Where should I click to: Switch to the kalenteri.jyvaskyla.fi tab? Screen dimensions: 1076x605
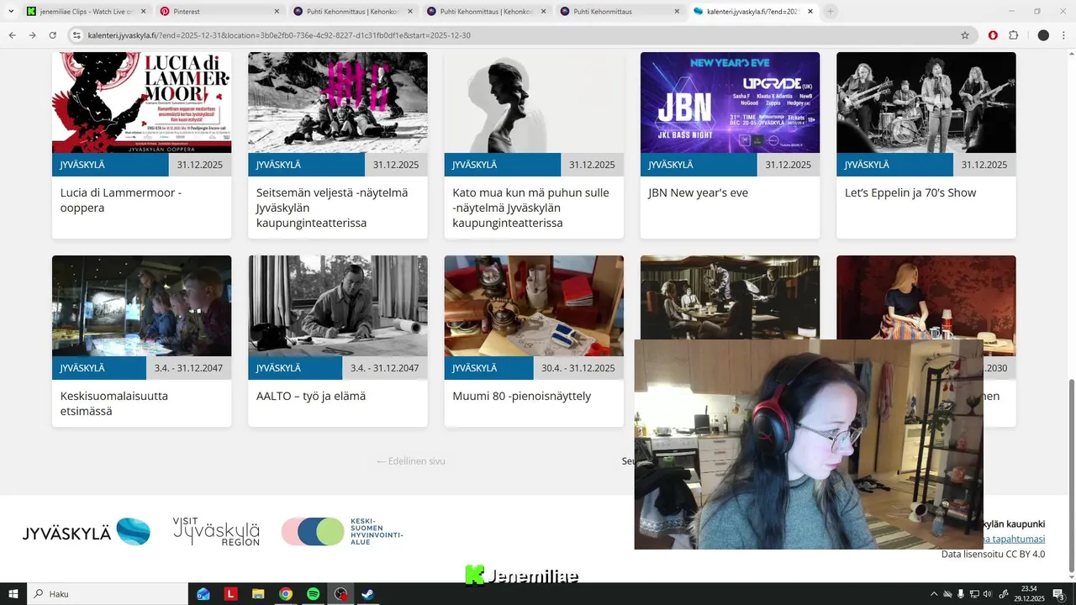pos(752,12)
